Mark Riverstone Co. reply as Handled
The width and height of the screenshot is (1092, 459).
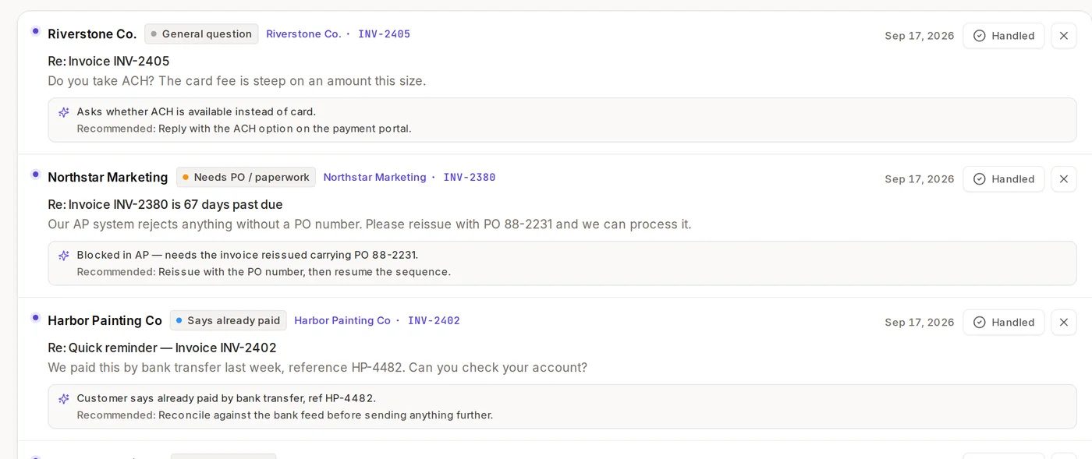coord(1003,36)
